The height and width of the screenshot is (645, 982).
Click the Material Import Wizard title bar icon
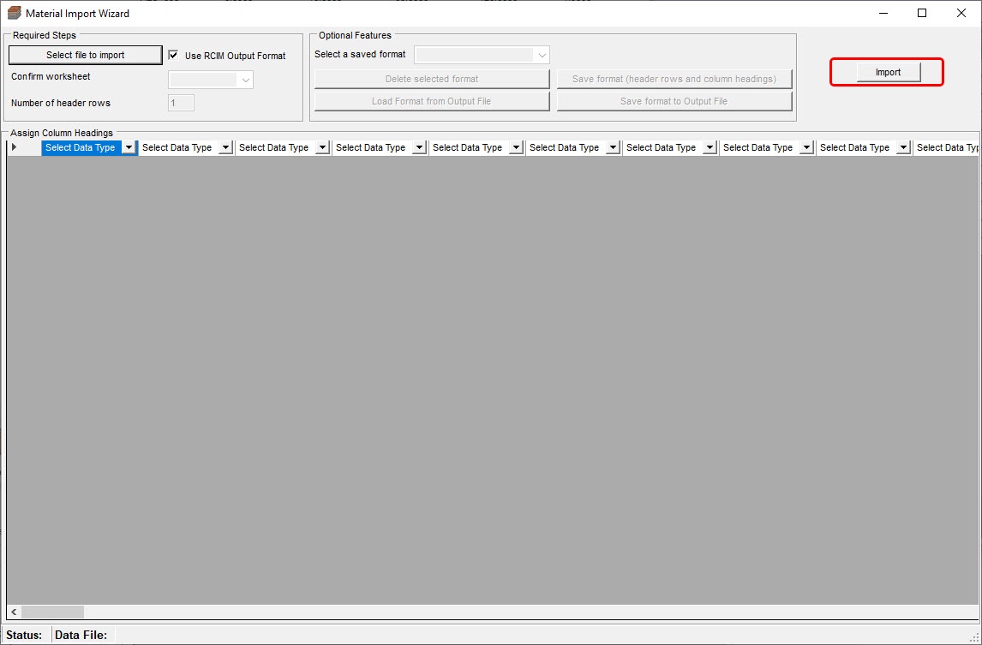(14, 13)
